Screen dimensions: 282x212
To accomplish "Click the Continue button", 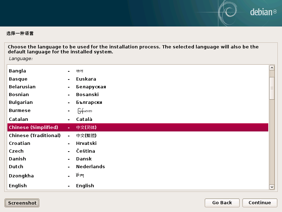I will pyautogui.click(x=260, y=203).
